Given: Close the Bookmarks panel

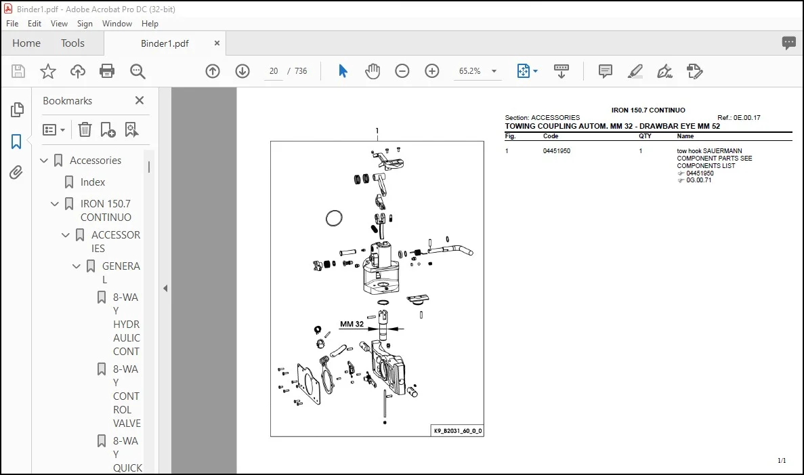Looking at the screenshot, I should (x=140, y=100).
